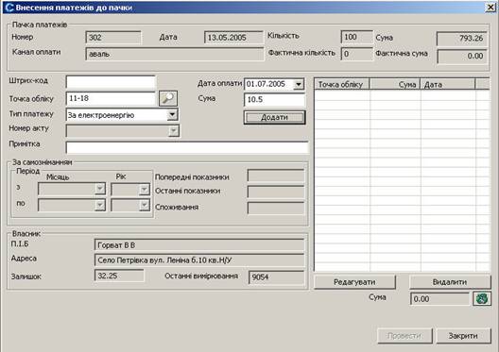Click the Попередні показники field
This screenshot has height=352, width=499.
click(x=276, y=176)
